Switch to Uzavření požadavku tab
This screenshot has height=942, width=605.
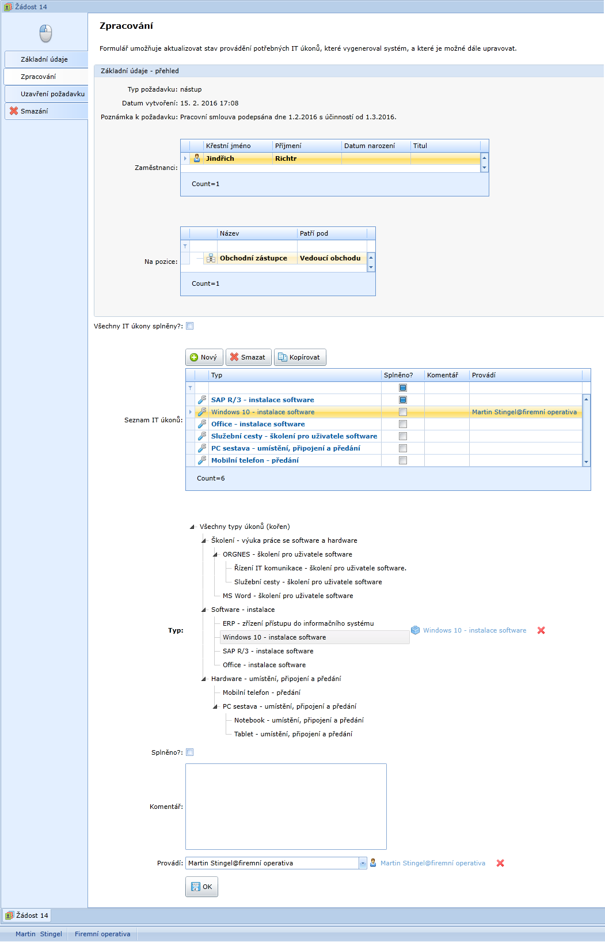click(x=52, y=94)
